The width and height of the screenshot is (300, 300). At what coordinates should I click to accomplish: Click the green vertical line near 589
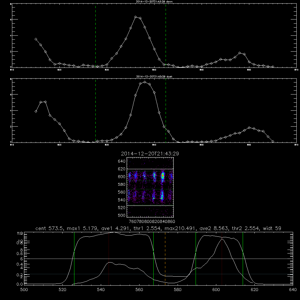(196, 258)
